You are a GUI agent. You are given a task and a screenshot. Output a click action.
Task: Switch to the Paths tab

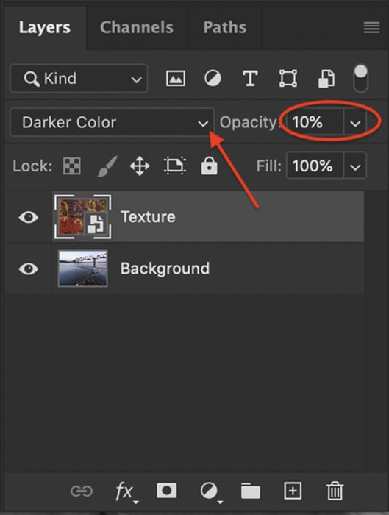point(225,27)
